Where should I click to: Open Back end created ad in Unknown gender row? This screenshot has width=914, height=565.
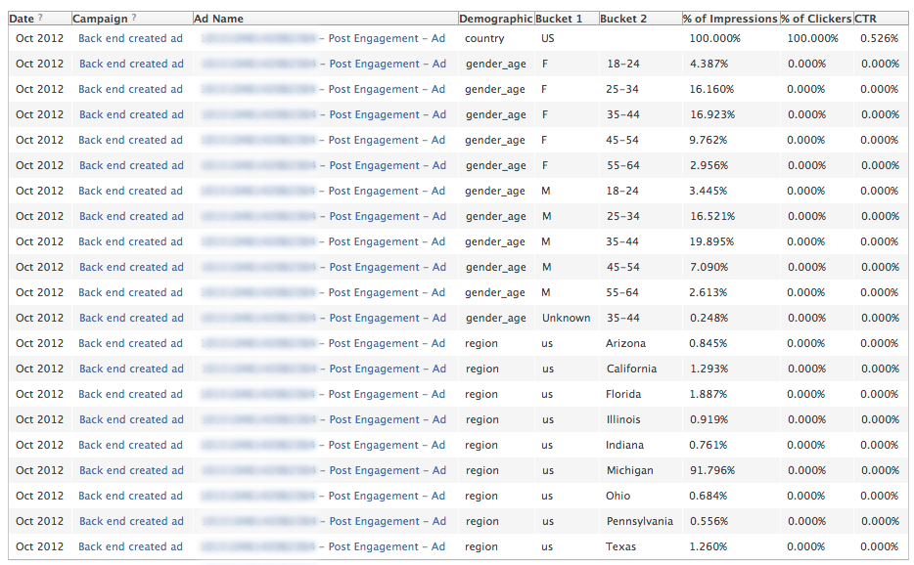tap(130, 318)
